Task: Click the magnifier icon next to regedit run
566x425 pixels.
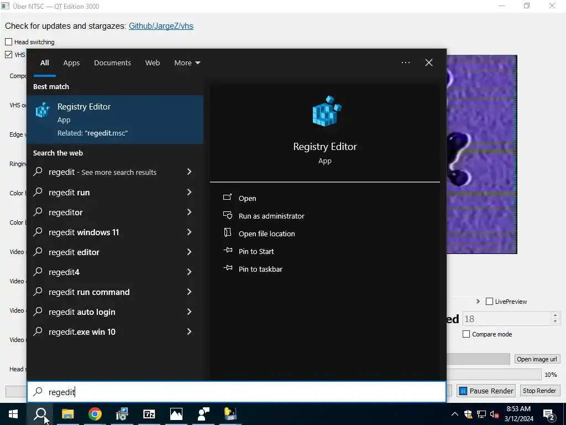Action: [38, 191]
